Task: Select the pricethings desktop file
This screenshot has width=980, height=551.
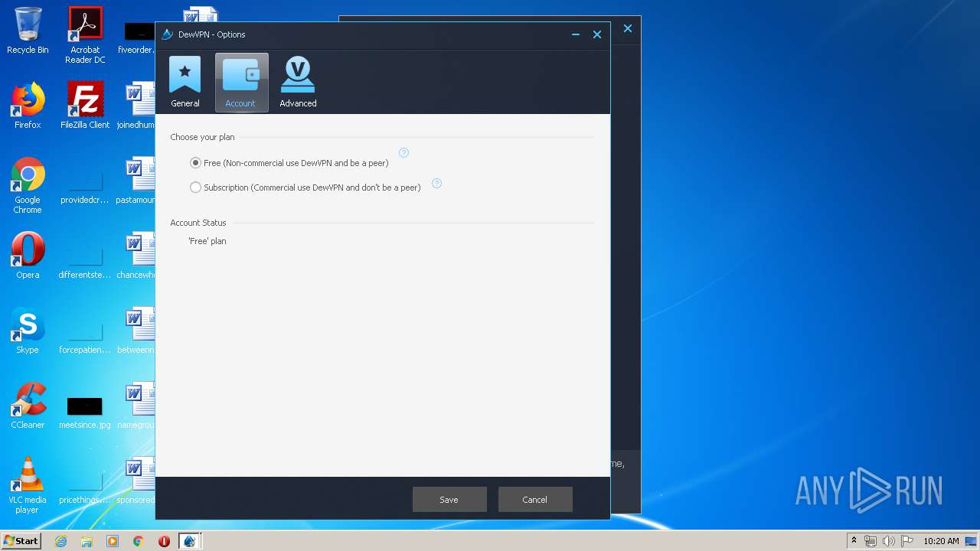Action: tap(85, 487)
